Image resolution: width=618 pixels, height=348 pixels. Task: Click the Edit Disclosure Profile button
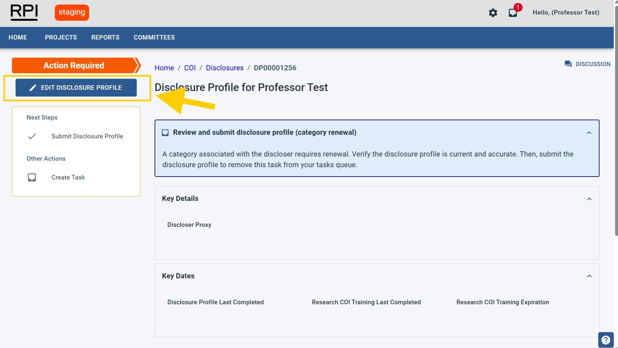pyautogui.click(x=76, y=87)
